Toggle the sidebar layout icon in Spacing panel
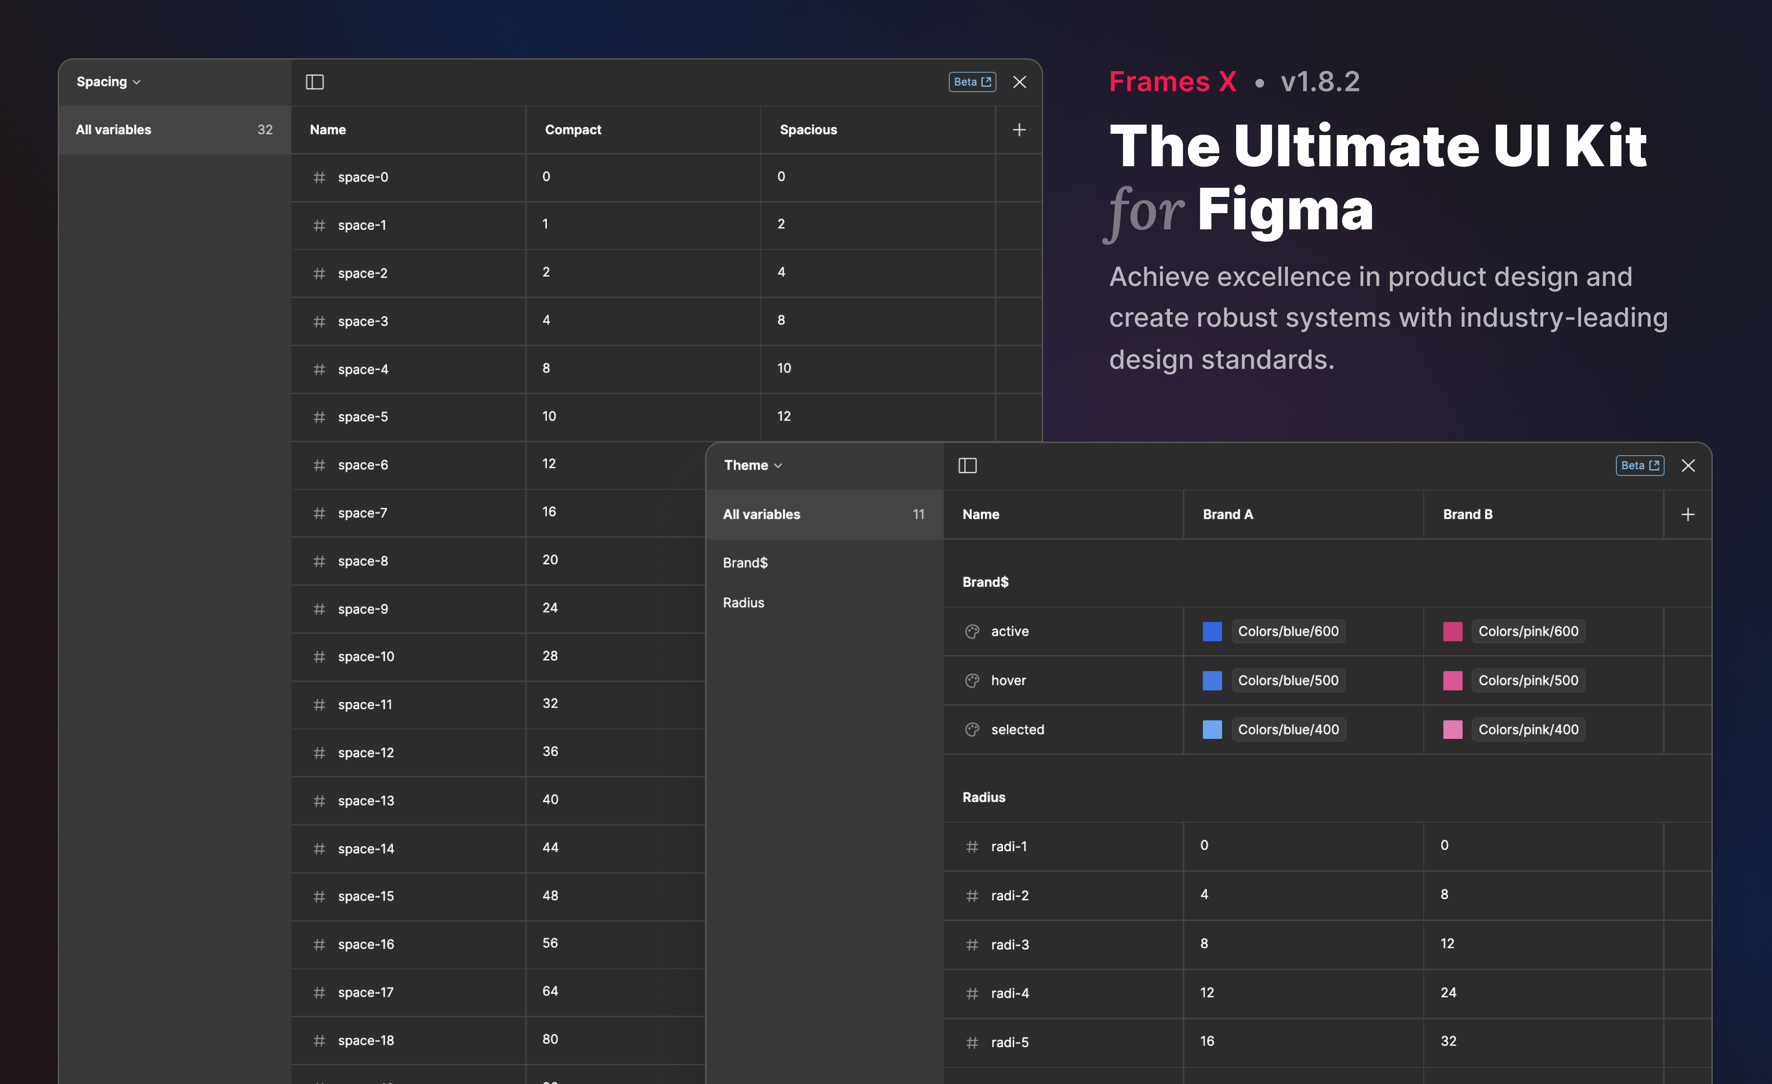This screenshot has height=1084, width=1772. tap(314, 82)
